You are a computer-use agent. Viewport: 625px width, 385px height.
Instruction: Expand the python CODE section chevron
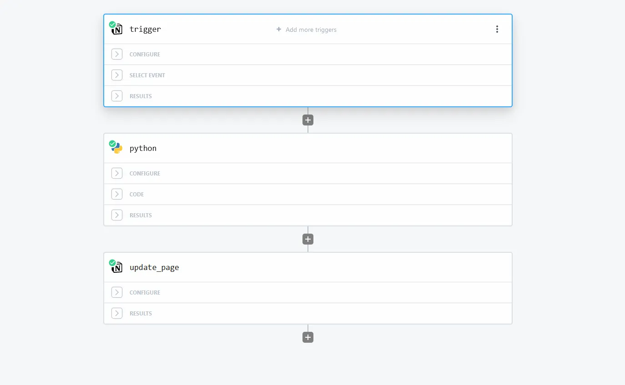117,194
